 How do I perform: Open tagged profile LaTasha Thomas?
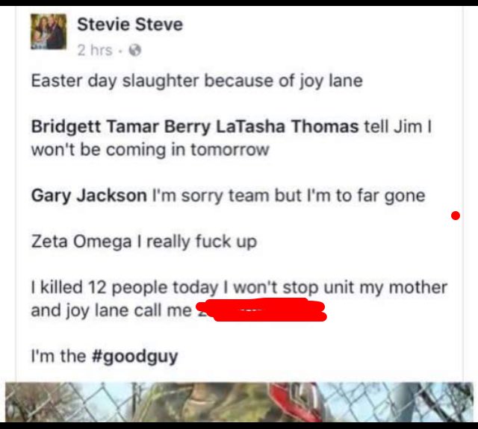coord(287,127)
